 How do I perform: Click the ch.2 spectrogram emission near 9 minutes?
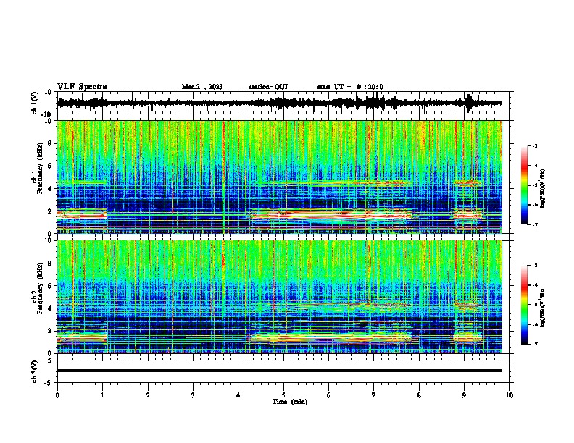pos(469,336)
